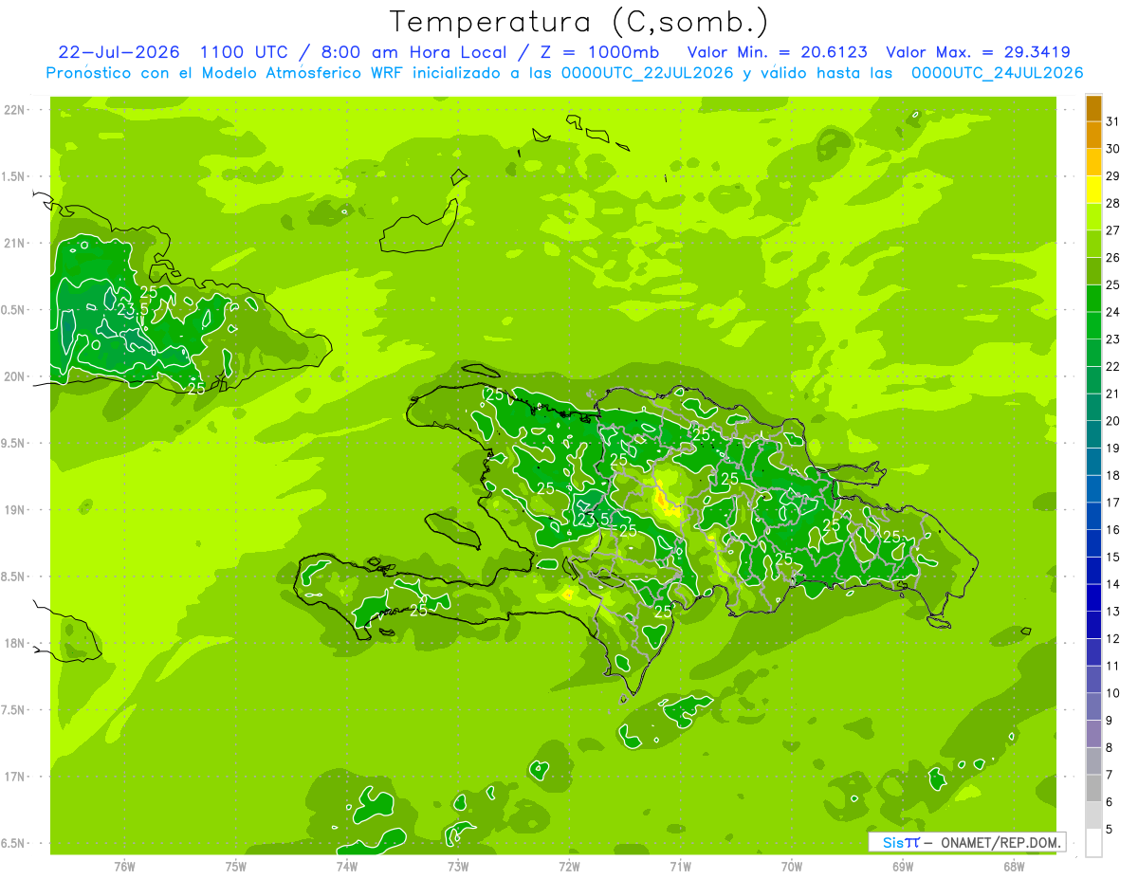Click the colorbar value '10'

pyautogui.click(x=1113, y=693)
